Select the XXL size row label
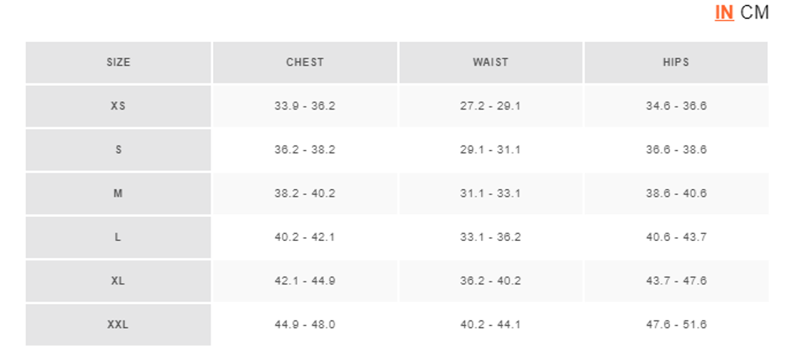Image resolution: width=796 pixels, height=346 pixels. [x=118, y=325]
